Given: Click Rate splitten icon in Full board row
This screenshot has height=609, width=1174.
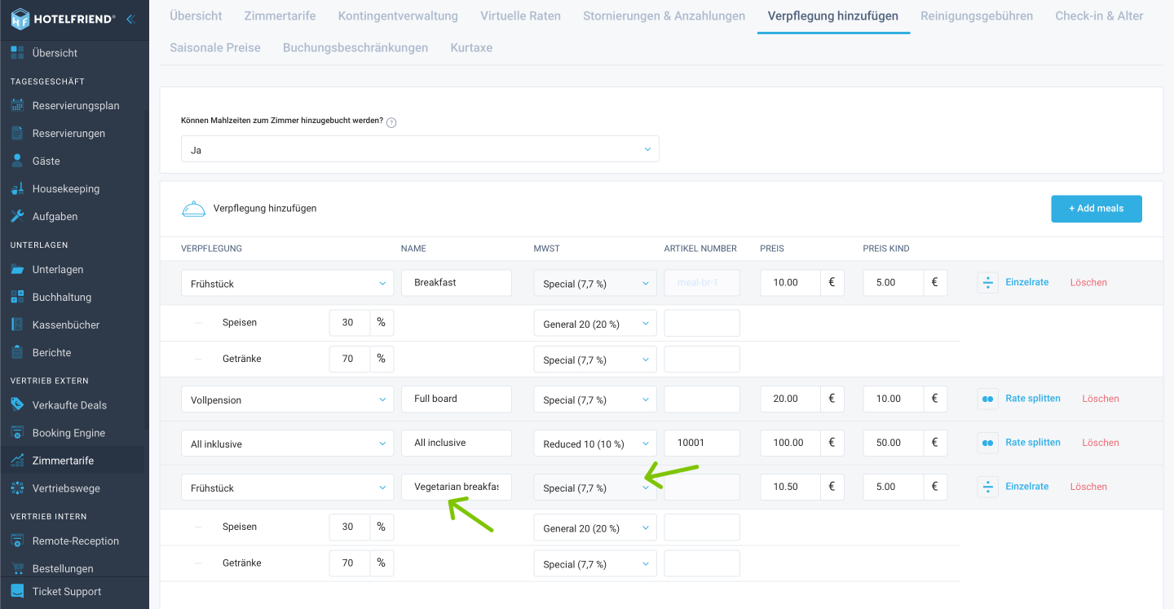Looking at the screenshot, I should click(x=987, y=399).
